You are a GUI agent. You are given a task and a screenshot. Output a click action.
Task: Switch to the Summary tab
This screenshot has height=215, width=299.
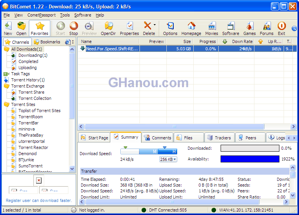click(x=126, y=137)
